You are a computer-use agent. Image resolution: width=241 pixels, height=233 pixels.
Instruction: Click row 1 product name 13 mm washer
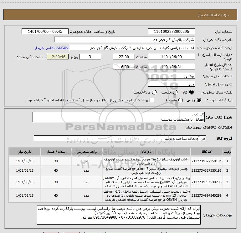click(x=146, y=161)
